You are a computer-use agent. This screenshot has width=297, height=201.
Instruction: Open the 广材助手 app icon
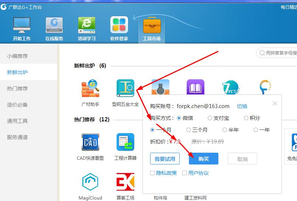pyautogui.click(x=90, y=88)
